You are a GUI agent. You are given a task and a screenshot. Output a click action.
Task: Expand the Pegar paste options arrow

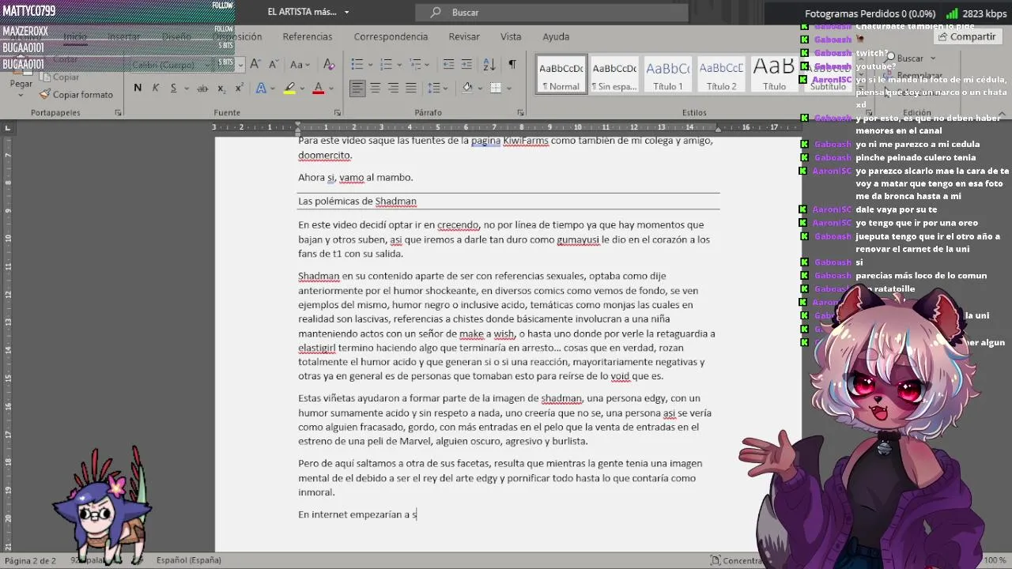coord(21,95)
